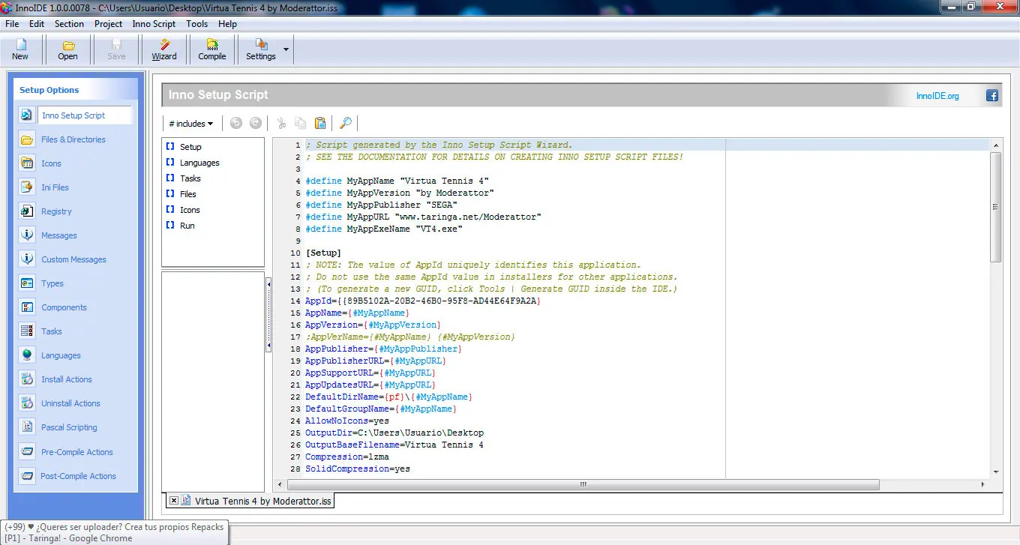Viewport: 1020px width, 545px height.
Task: Close the Virtua Tennis 4 script tab
Action: coord(174,501)
